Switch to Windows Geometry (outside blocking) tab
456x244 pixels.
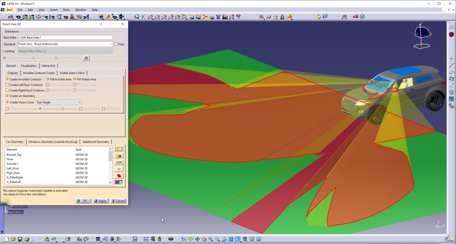[x=53, y=142]
